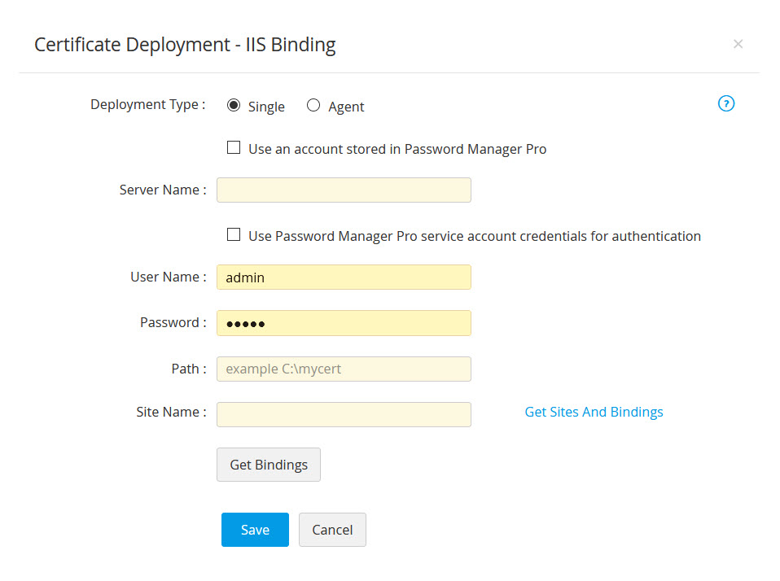Click the empty Site Name field

[x=344, y=414]
